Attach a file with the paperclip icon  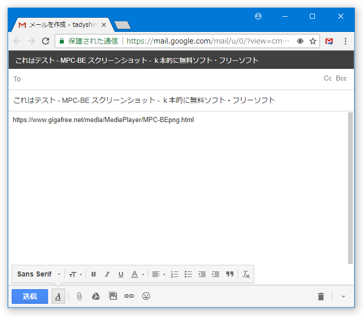pyautogui.click(x=79, y=296)
